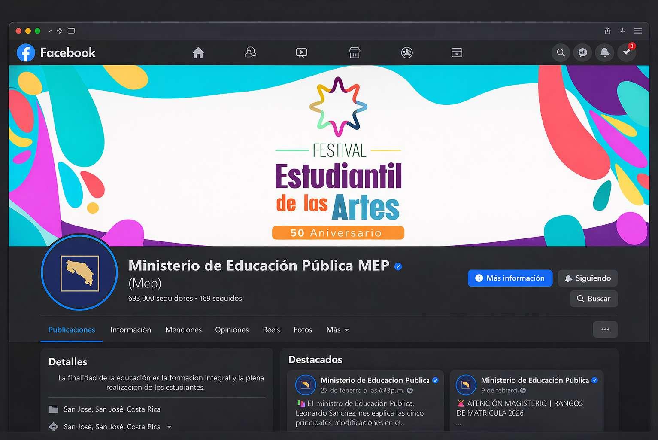Expand the Más tab dropdown
The image size is (658, 440).
pyautogui.click(x=337, y=330)
